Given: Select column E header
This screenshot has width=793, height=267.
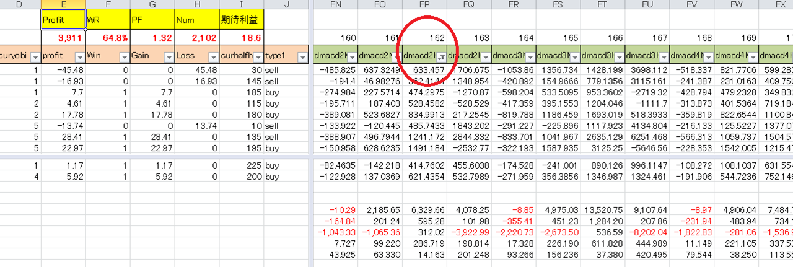Looking at the screenshot, I should pyautogui.click(x=63, y=5).
